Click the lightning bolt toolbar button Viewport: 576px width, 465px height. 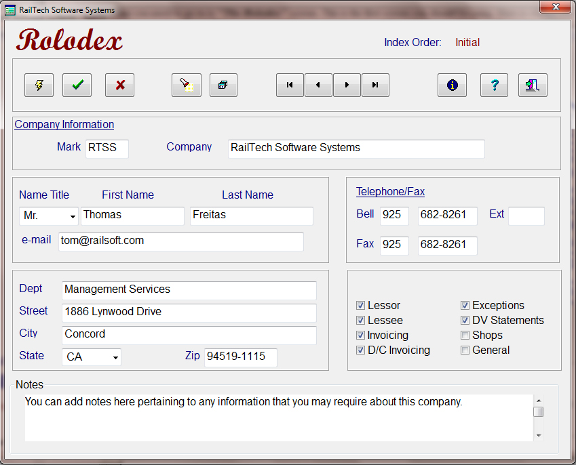tap(39, 85)
